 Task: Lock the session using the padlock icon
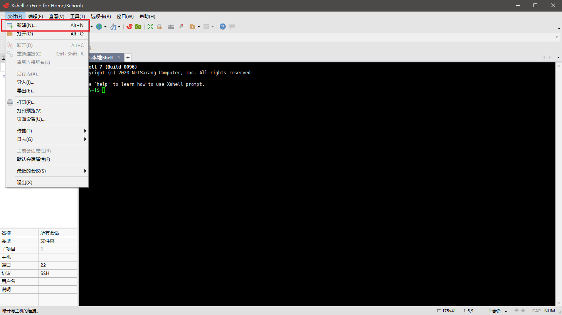159,26
